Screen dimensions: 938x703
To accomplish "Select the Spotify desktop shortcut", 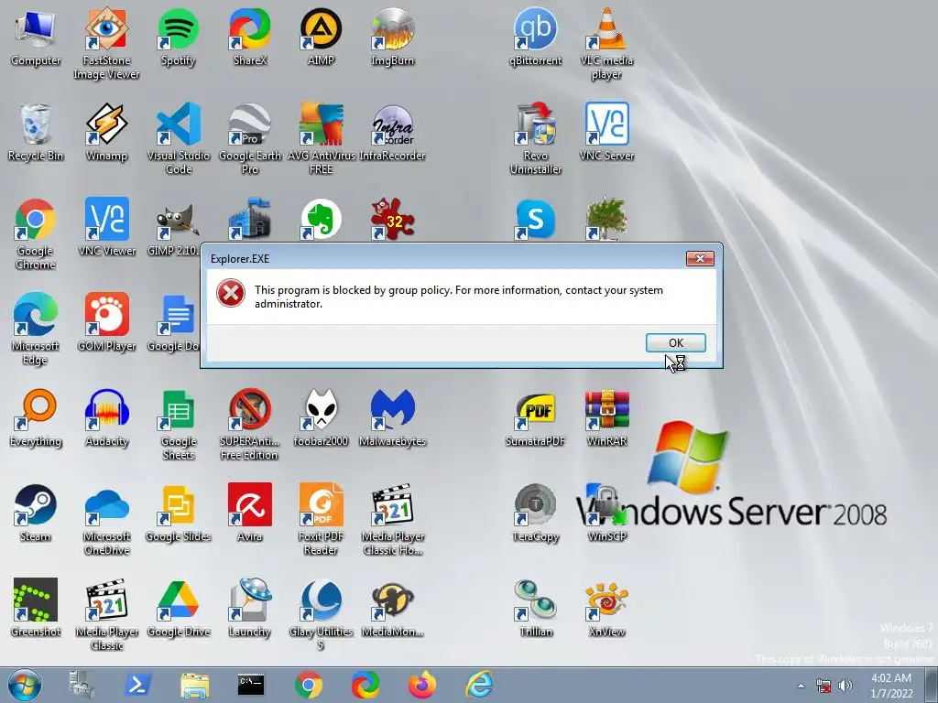I will coord(178,37).
